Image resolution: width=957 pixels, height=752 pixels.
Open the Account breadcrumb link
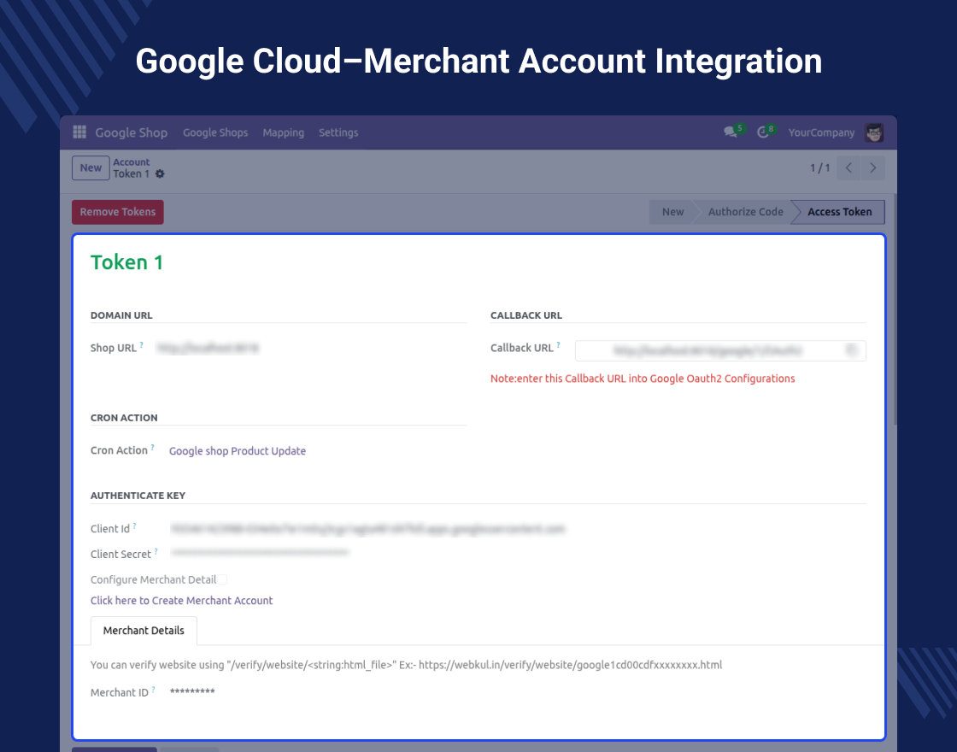pos(132,162)
